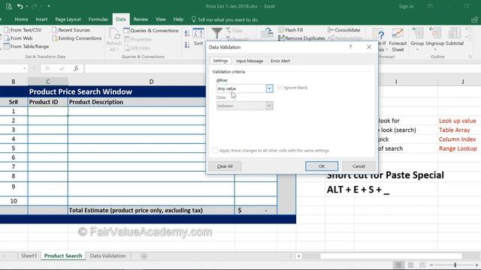Open the Insert ribbon tab
Screen dimensions: 481x270
tap(41, 19)
